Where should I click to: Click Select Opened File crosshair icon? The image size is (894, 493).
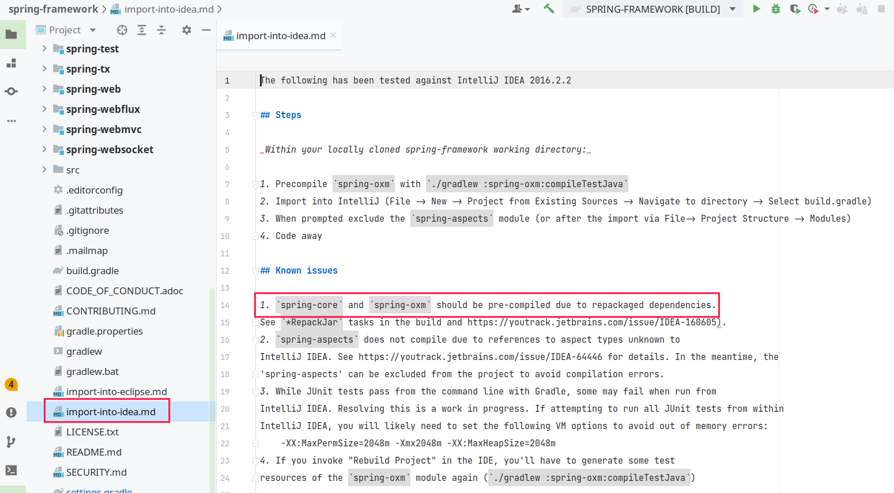pos(122,30)
